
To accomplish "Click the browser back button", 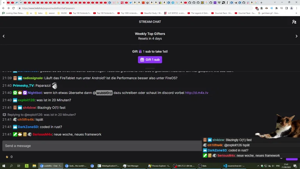I will click(x=4, y=8).
